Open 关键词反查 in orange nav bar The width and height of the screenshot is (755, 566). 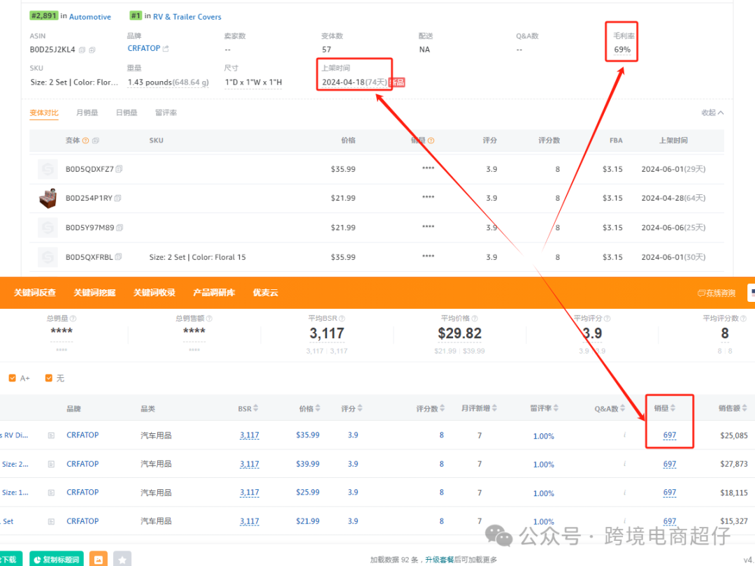pyautogui.click(x=35, y=293)
